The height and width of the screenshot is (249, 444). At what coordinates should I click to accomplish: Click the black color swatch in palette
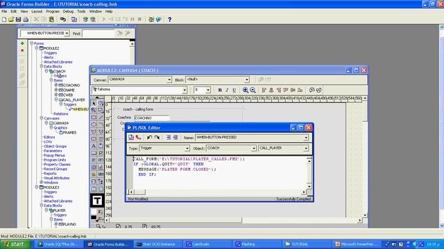coord(94,217)
